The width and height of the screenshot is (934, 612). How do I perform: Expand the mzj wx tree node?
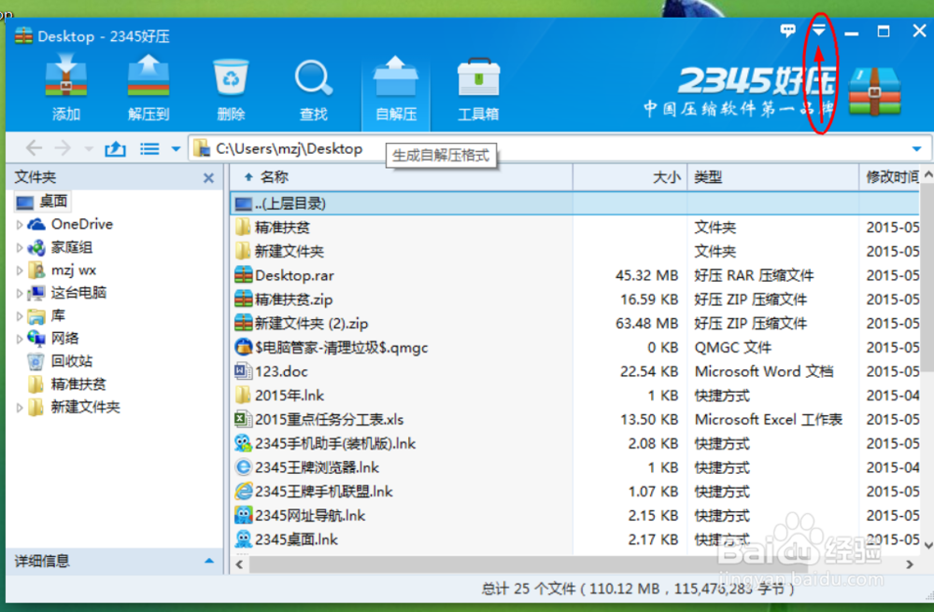pos(19,271)
